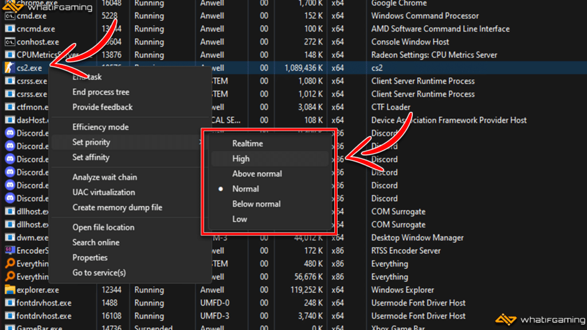Pick Below normal from priority list
Viewport: 587px width, 330px height.
256,204
